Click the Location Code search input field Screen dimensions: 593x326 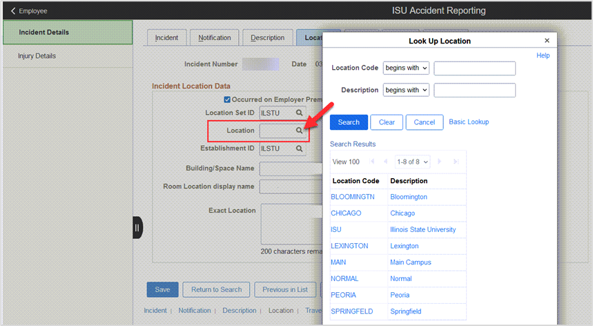pyautogui.click(x=475, y=68)
